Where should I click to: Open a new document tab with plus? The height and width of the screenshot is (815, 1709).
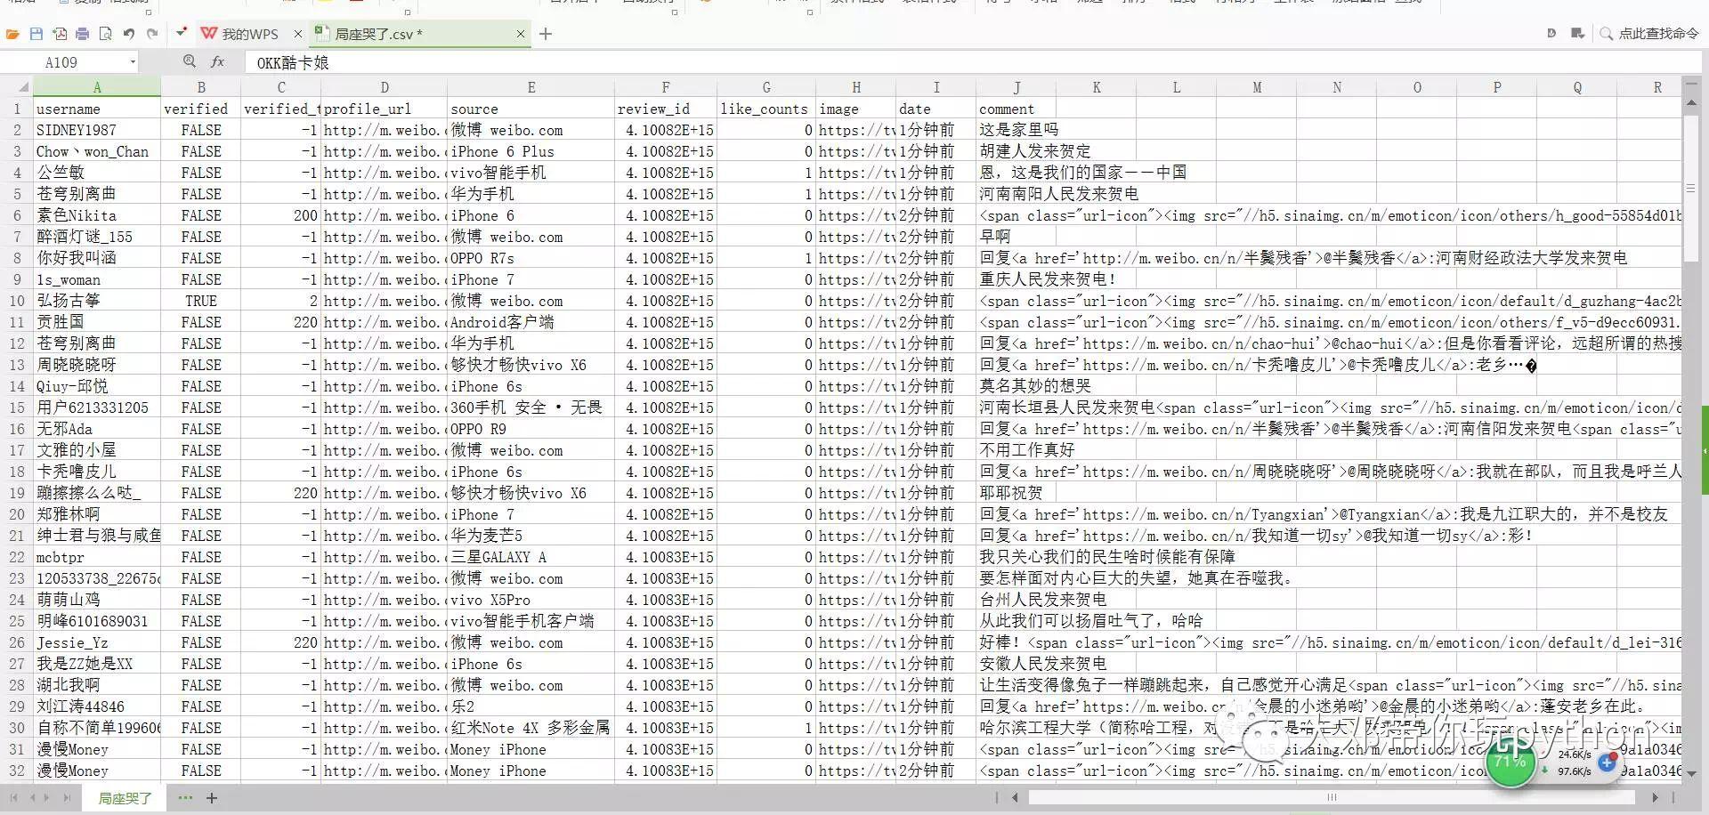(x=546, y=34)
